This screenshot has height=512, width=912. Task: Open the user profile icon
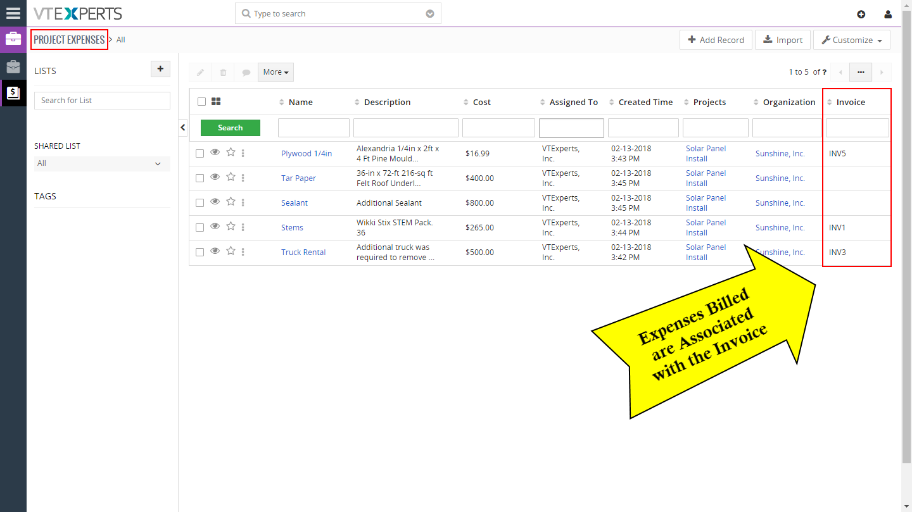pyautogui.click(x=888, y=14)
